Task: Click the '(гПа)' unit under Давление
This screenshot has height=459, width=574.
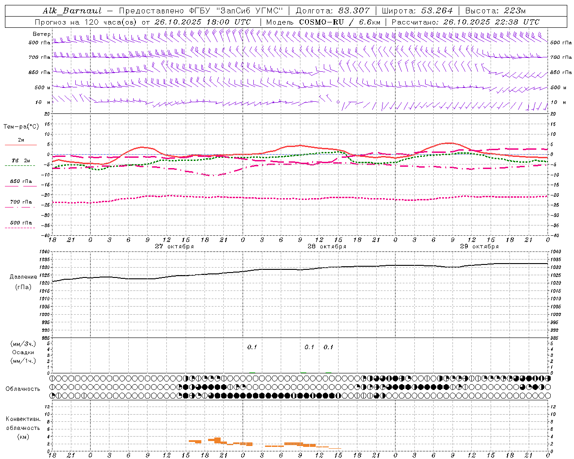Action: (x=23, y=287)
